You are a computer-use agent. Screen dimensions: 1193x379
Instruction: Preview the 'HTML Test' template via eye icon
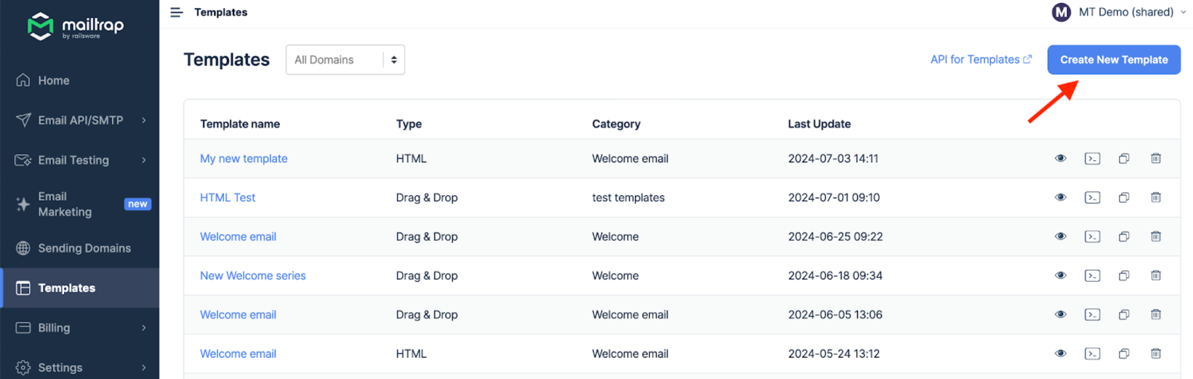1060,198
